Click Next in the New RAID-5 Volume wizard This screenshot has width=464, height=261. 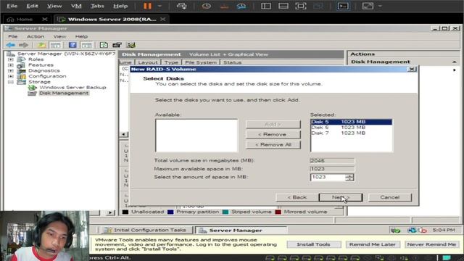[x=341, y=197]
